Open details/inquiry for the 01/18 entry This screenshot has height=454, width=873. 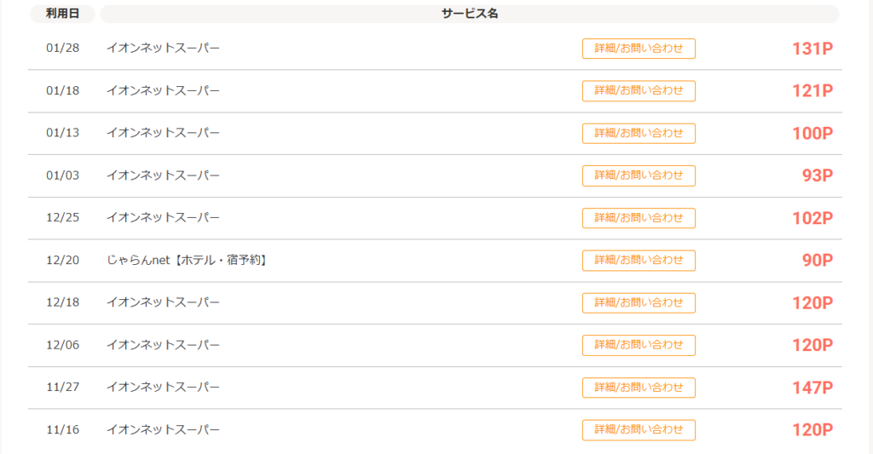[639, 91]
